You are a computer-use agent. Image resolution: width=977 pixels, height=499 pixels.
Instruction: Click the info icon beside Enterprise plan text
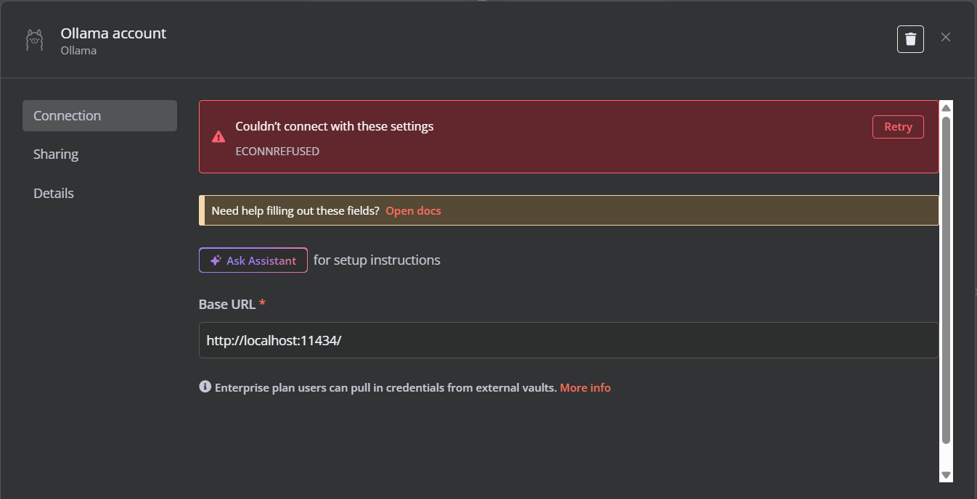pyautogui.click(x=205, y=387)
